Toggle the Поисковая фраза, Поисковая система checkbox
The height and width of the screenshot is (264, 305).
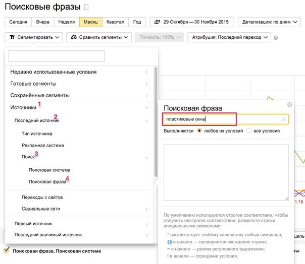click(7, 250)
